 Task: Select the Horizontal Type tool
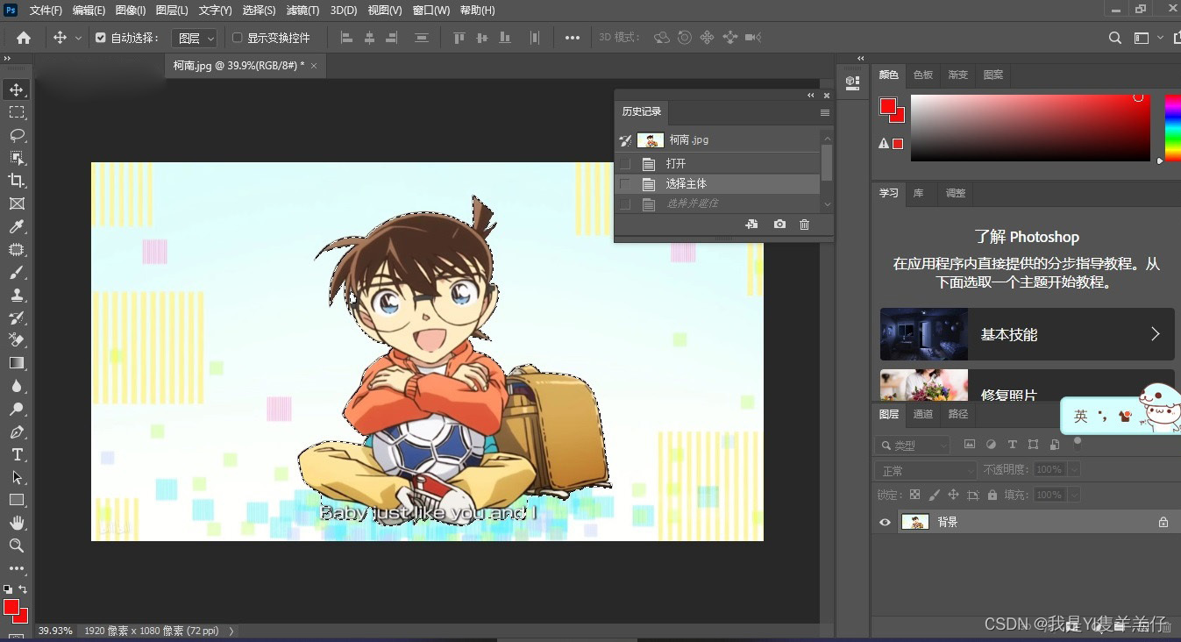17,454
